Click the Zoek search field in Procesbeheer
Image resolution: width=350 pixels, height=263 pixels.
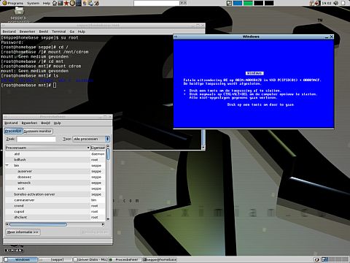click(x=36, y=139)
